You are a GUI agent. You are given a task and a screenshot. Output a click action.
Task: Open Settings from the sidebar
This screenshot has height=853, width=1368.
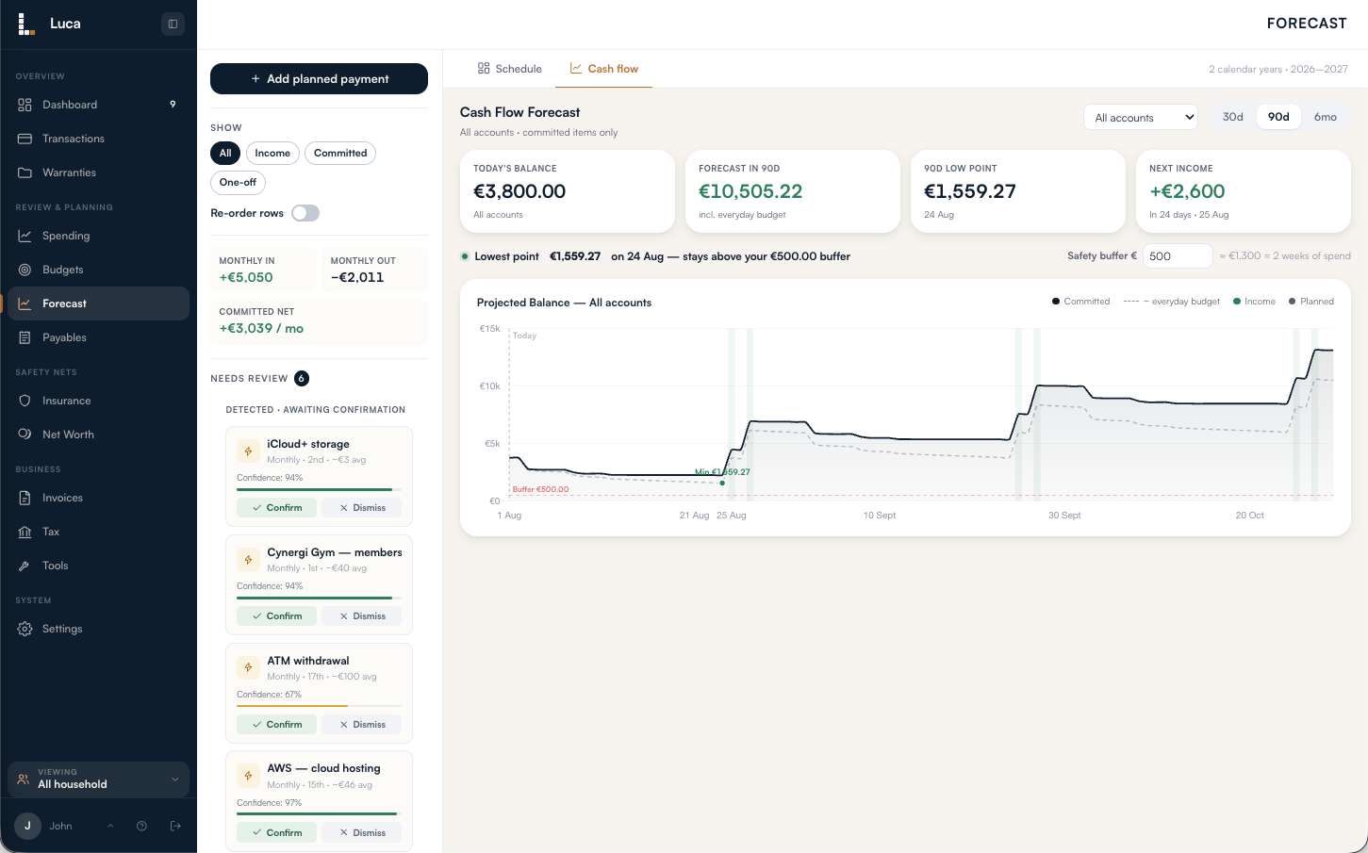pos(98,629)
